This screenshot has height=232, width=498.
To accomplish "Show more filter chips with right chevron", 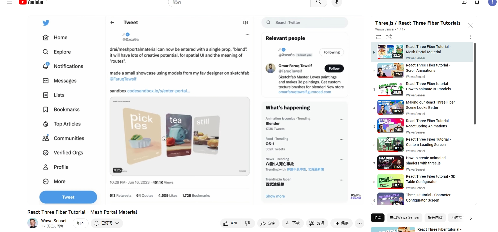I will tap(471, 218).
